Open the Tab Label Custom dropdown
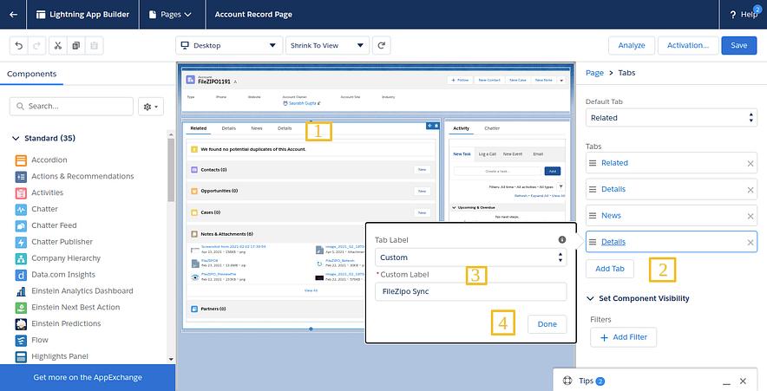The height and width of the screenshot is (391, 767). click(x=470, y=257)
